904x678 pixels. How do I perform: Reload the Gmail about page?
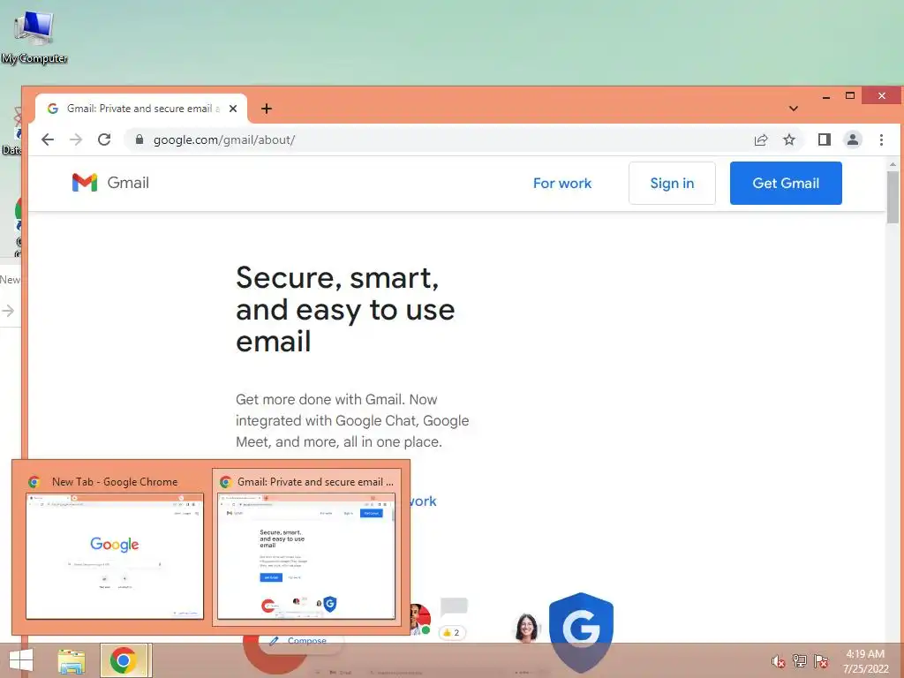coord(104,139)
